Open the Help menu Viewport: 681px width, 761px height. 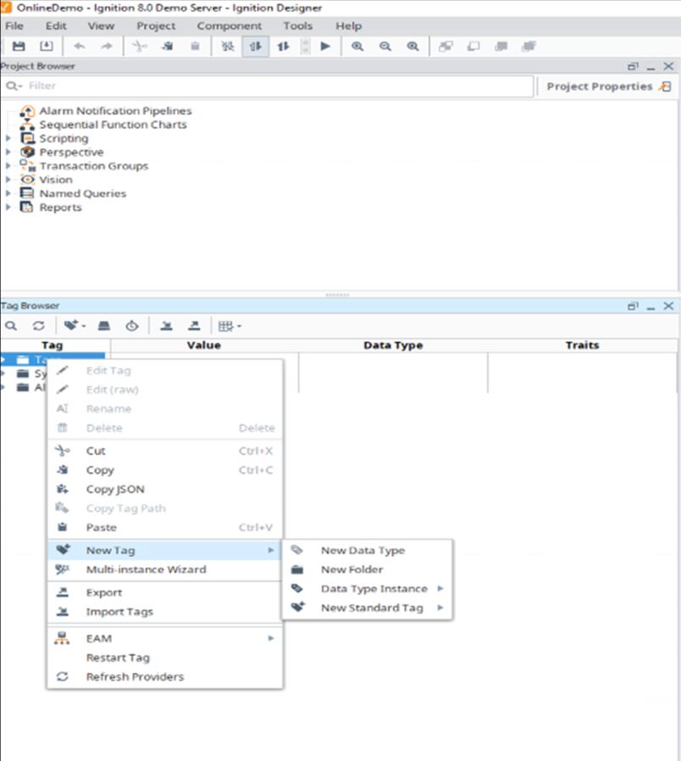[348, 25]
